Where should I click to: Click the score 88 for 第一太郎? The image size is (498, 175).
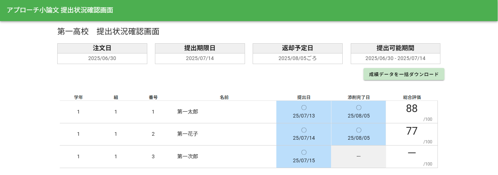(412, 108)
